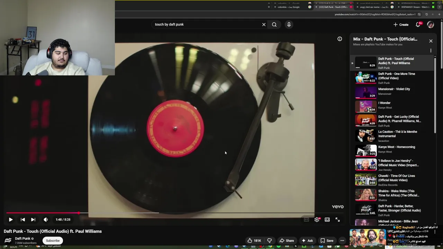Viewport: 443px width, 249px height.
Task: Open player settings gear
Action: click(317, 220)
